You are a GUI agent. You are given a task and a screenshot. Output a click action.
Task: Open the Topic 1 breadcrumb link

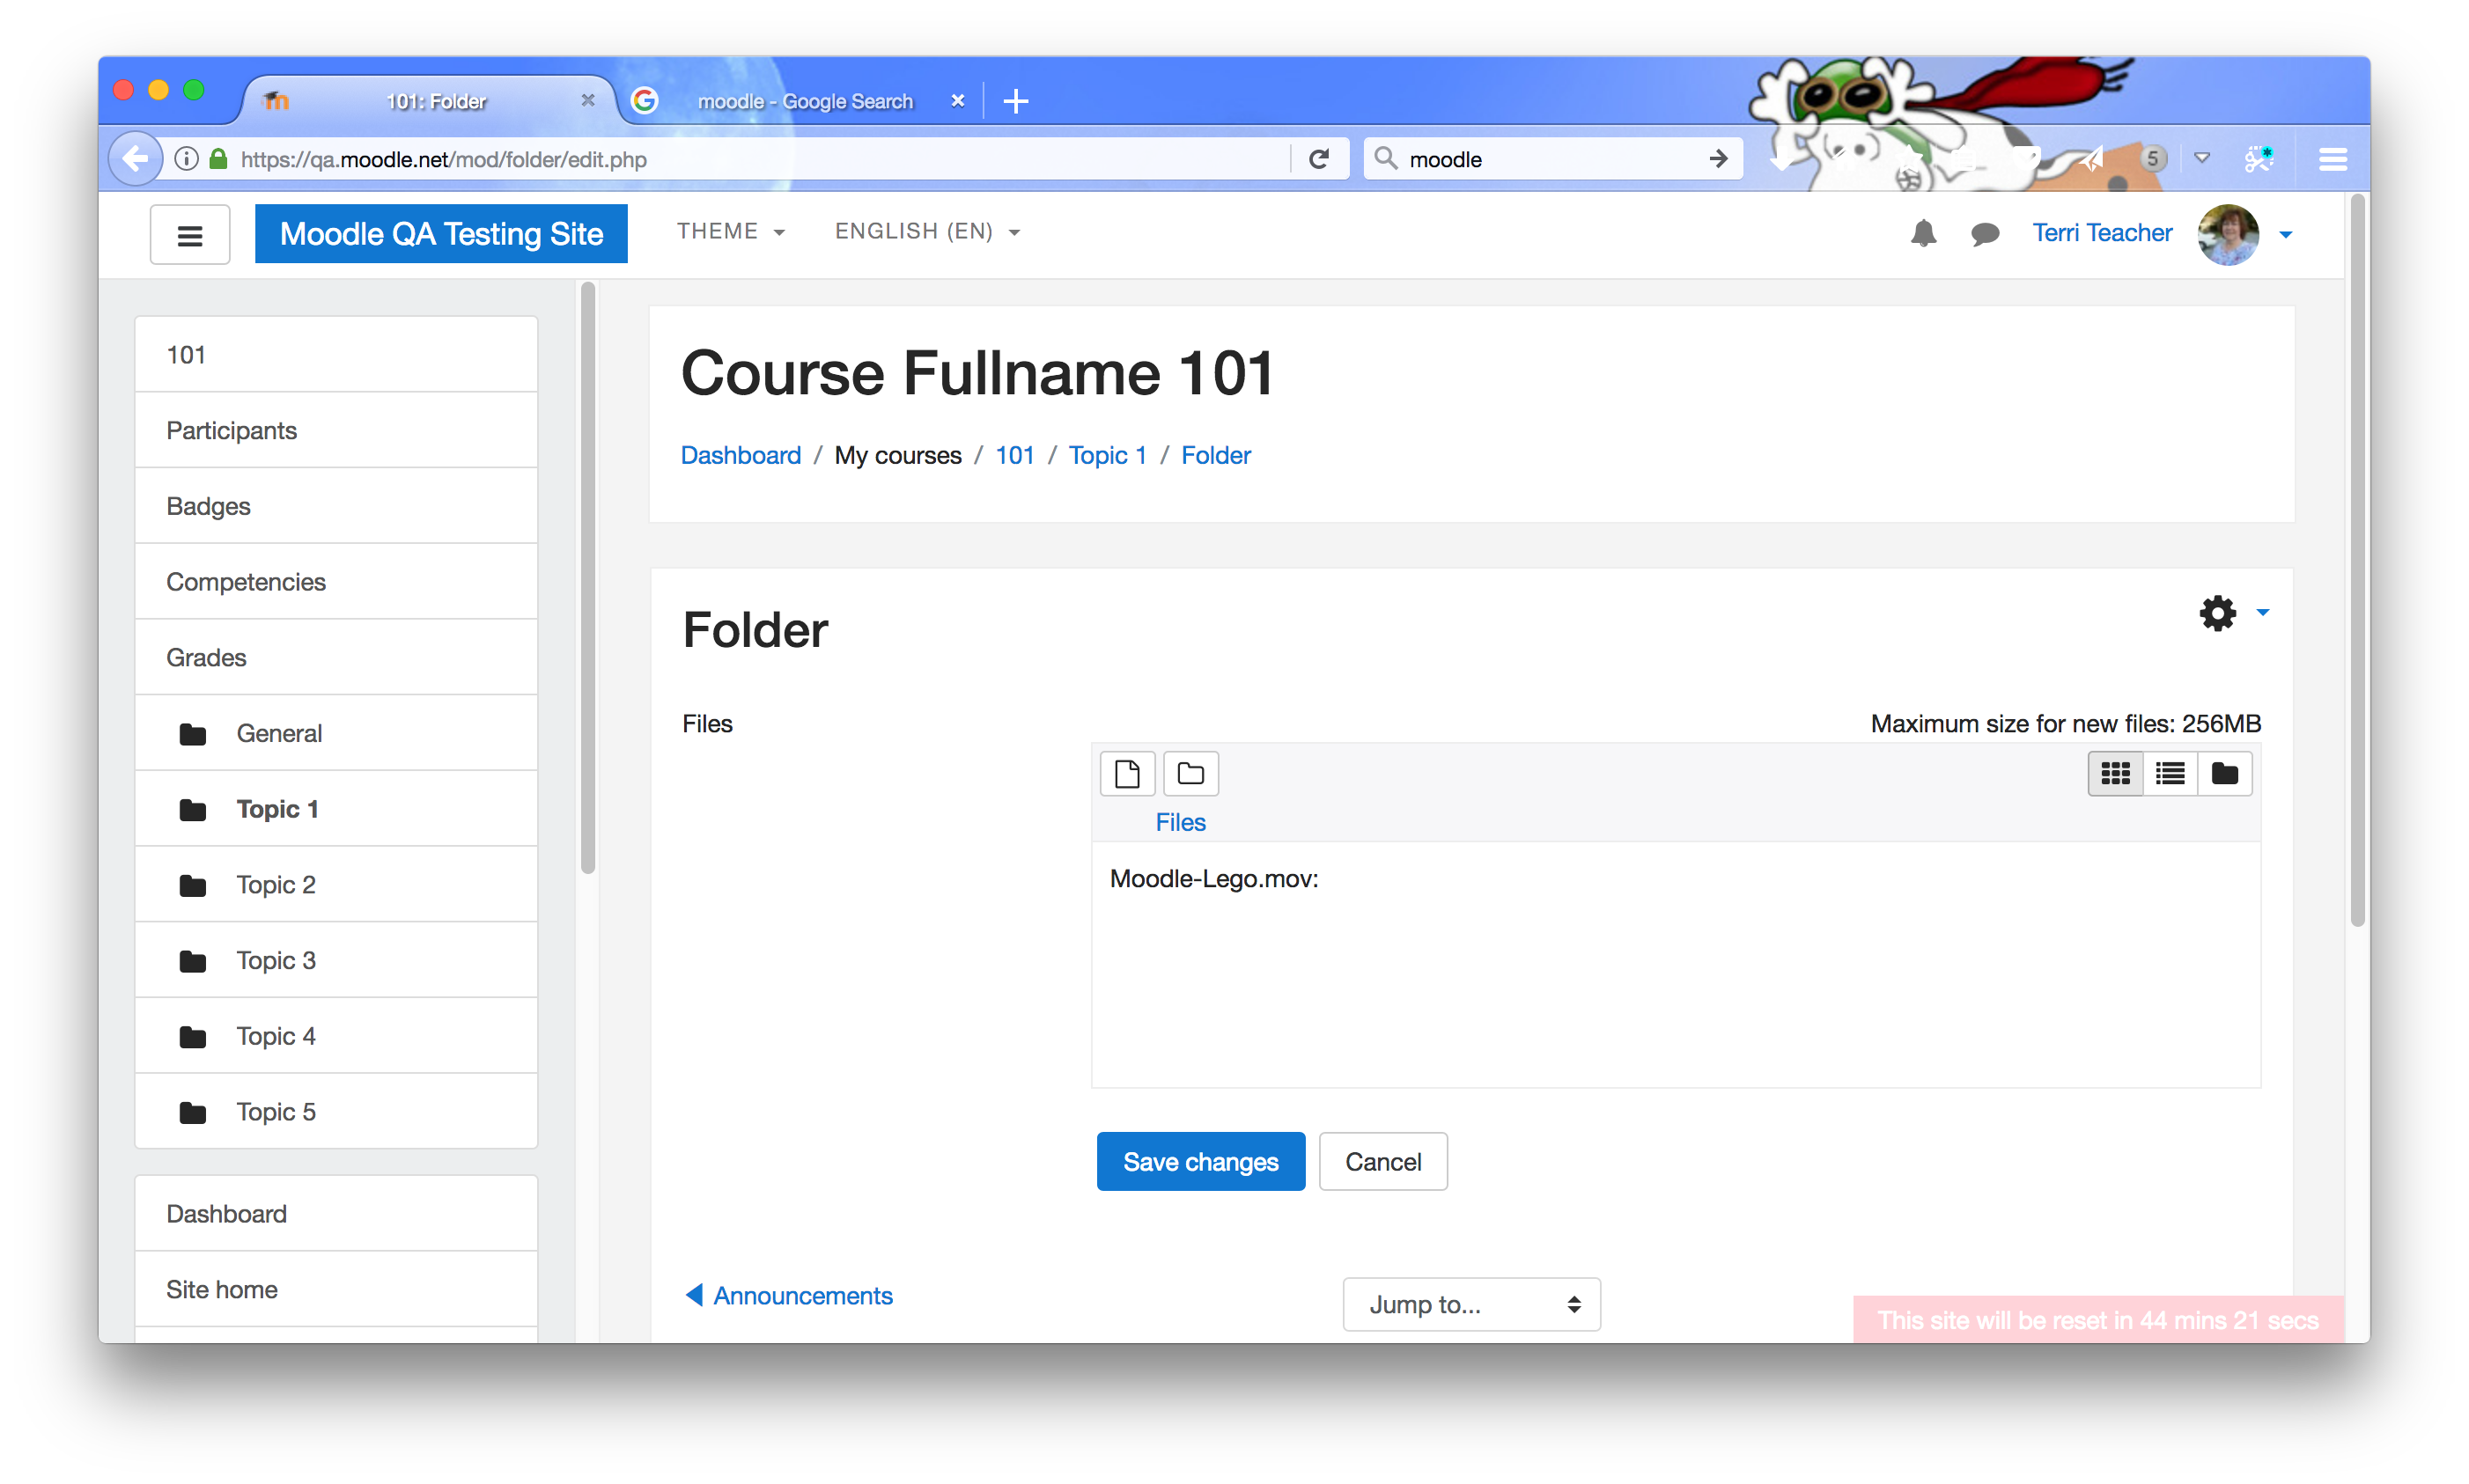coord(1107,455)
